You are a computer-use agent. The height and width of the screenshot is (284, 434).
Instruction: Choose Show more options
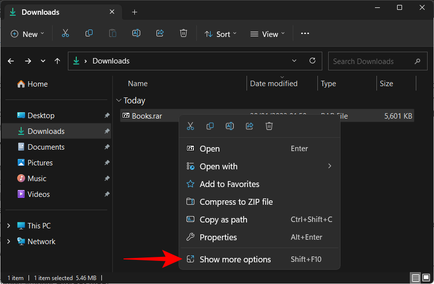235,259
